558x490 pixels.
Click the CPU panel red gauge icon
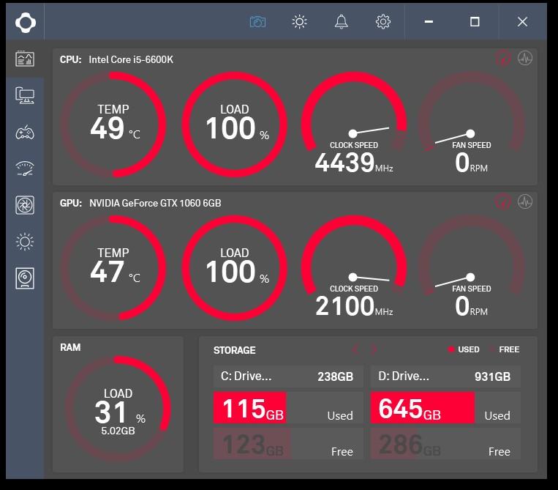[502, 58]
